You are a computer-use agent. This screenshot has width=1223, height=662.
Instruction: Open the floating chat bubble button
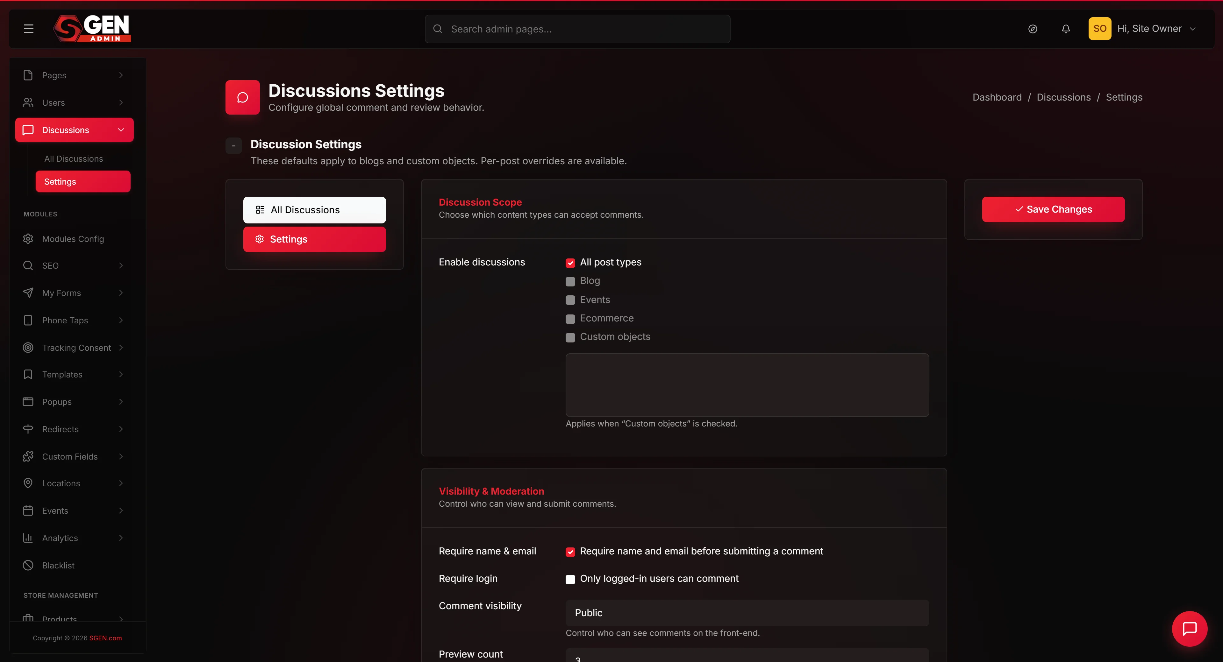pos(1189,628)
